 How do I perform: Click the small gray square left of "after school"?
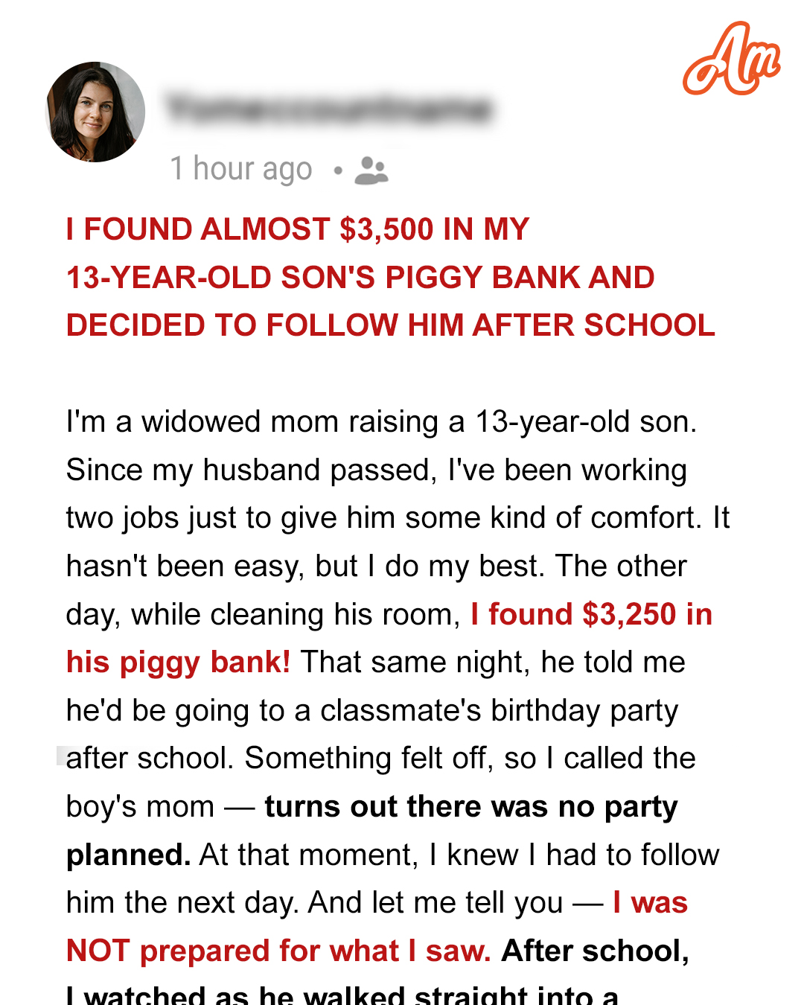click(61, 755)
